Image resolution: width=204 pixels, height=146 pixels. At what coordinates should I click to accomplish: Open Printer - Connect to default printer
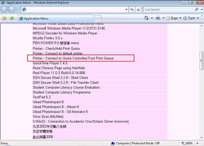[x=58, y=53]
